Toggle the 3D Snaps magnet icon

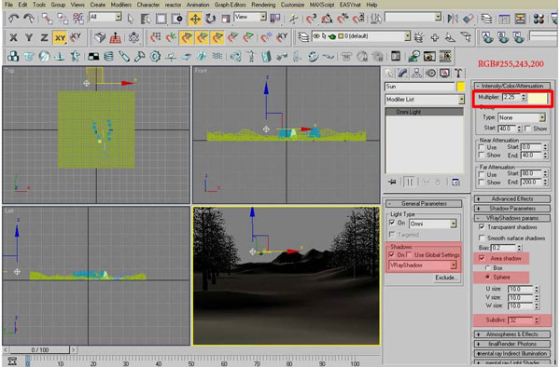tap(311, 18)
